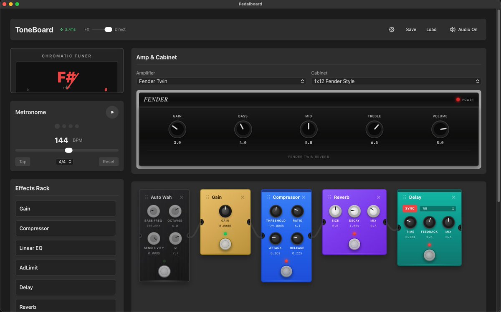Click the Reverb DECAY knob

354,211
